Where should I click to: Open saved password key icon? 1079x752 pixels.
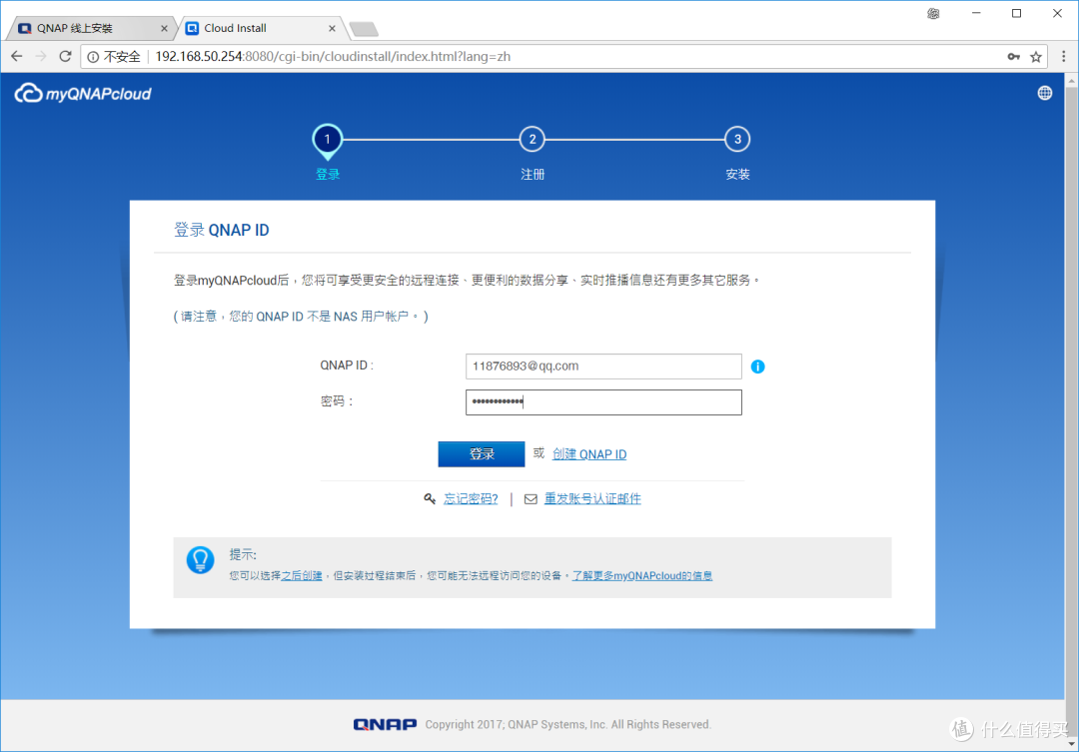point(1014,56)
